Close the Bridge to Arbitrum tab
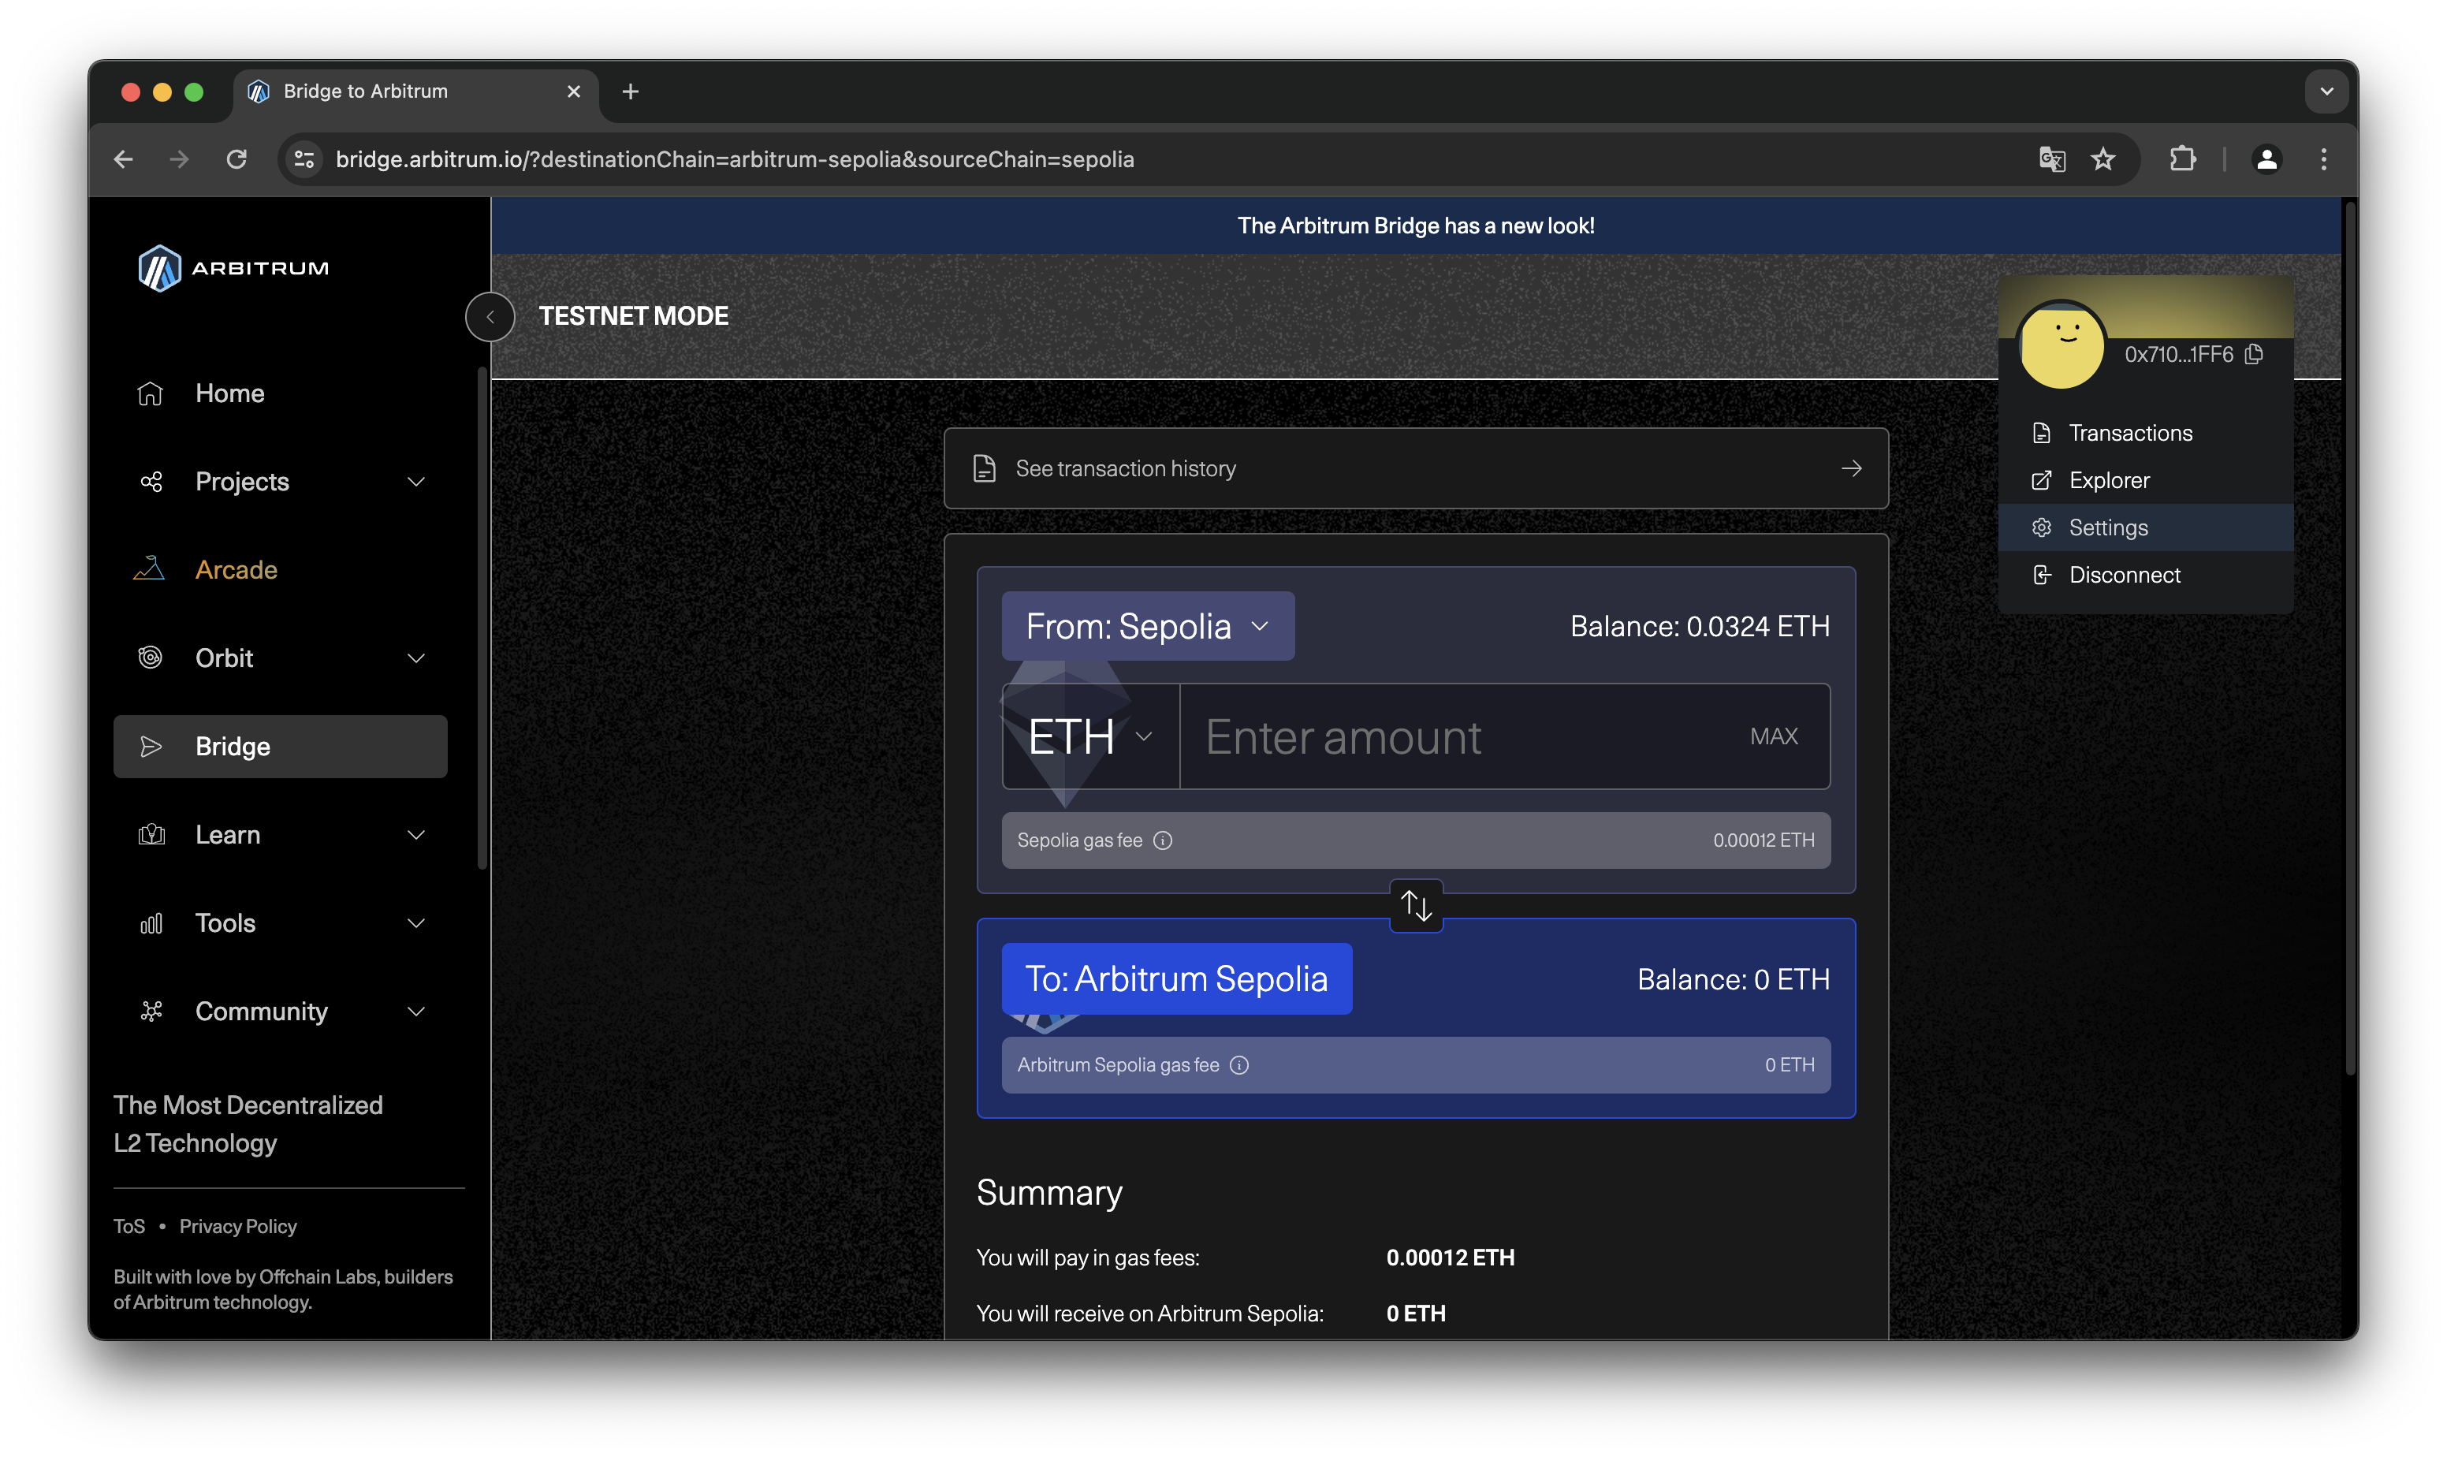Screen dimensions: 2447x1457 coord(574,91)
